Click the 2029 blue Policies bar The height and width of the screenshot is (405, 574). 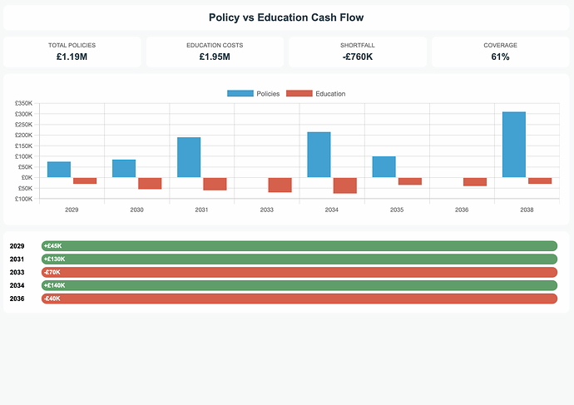(x=59, y=170)
